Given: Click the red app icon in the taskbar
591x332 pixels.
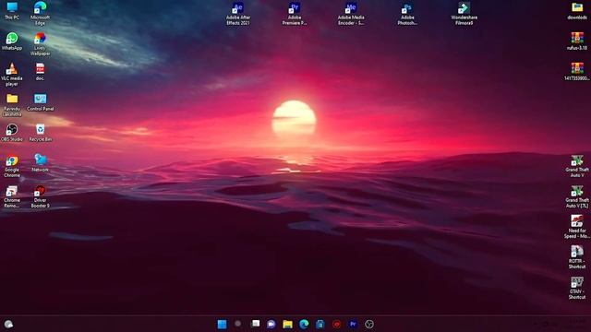Looking at the screenshot, I should (x=336, y=324).
